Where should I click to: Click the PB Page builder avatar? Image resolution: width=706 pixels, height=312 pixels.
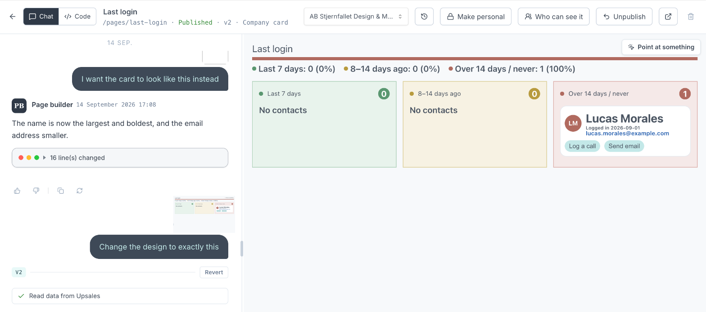pyautogui.click(x=19, y=106)
